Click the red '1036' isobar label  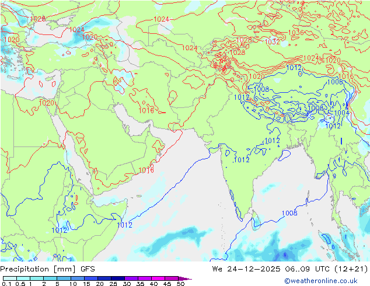click(x=296, y=32)
